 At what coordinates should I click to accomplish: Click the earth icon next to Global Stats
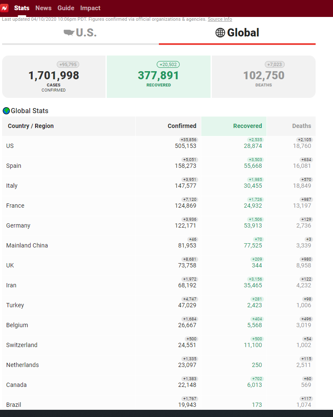6,111
